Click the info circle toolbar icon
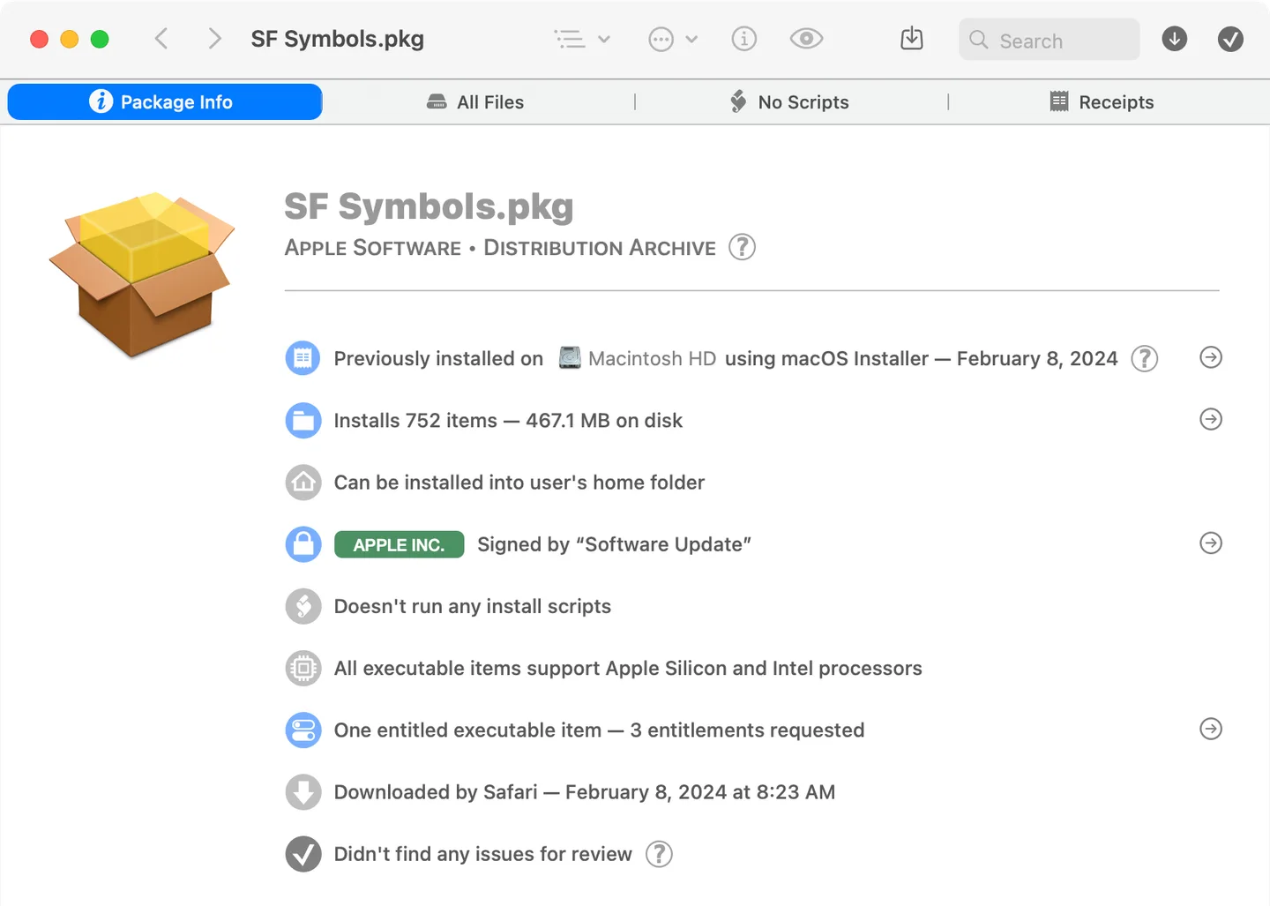Viewport: 1270px width, 906px height. 744,39
